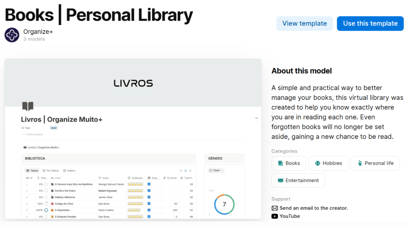Image resolution: width=408 pixels, height=225 pixels.
Task: Click the star rating of the Código Da Vinci row
Action: (135, 204)
